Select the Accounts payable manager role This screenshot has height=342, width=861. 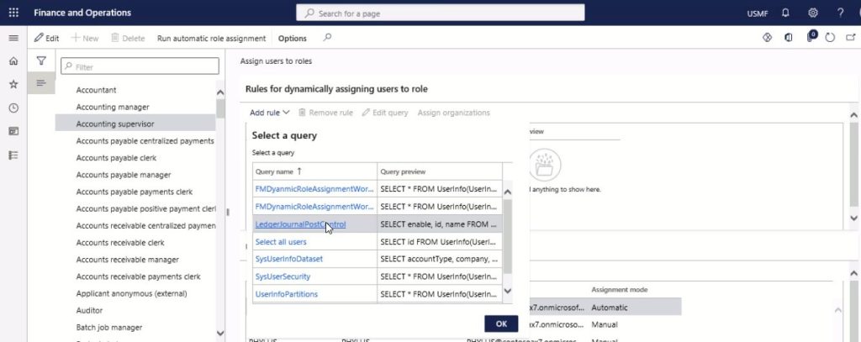coord(124,175)
